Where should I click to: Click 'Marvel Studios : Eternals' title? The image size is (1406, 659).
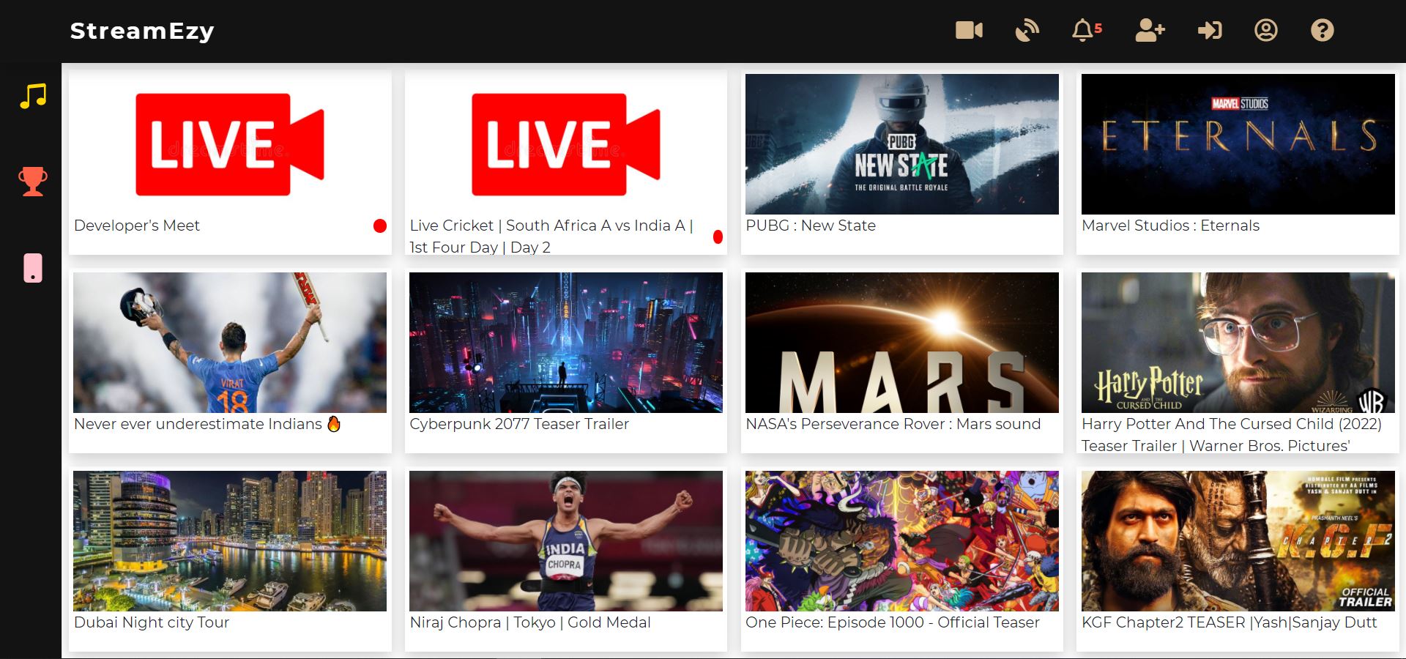(x=1170, y=226)
